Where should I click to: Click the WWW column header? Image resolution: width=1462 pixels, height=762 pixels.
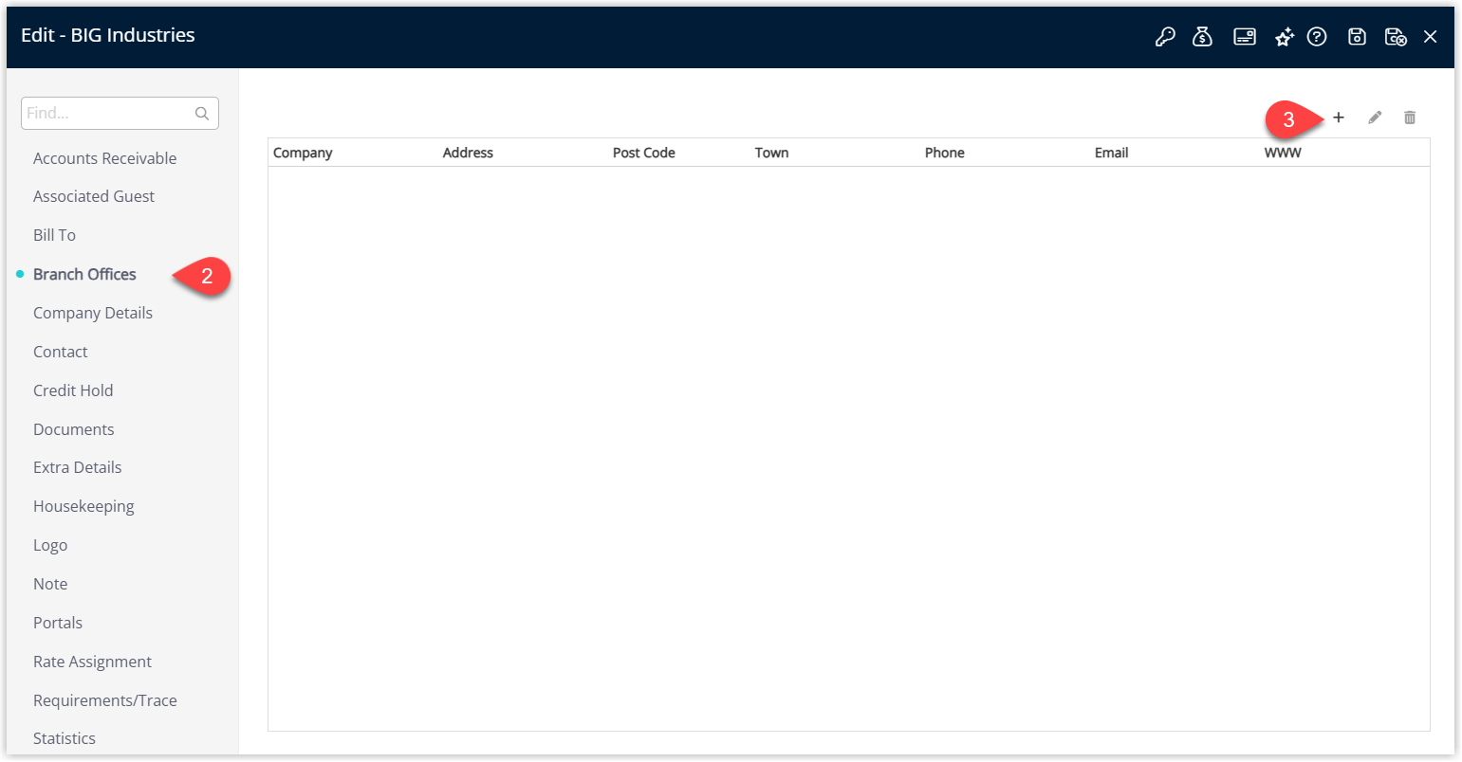[x=1283, y=153]
